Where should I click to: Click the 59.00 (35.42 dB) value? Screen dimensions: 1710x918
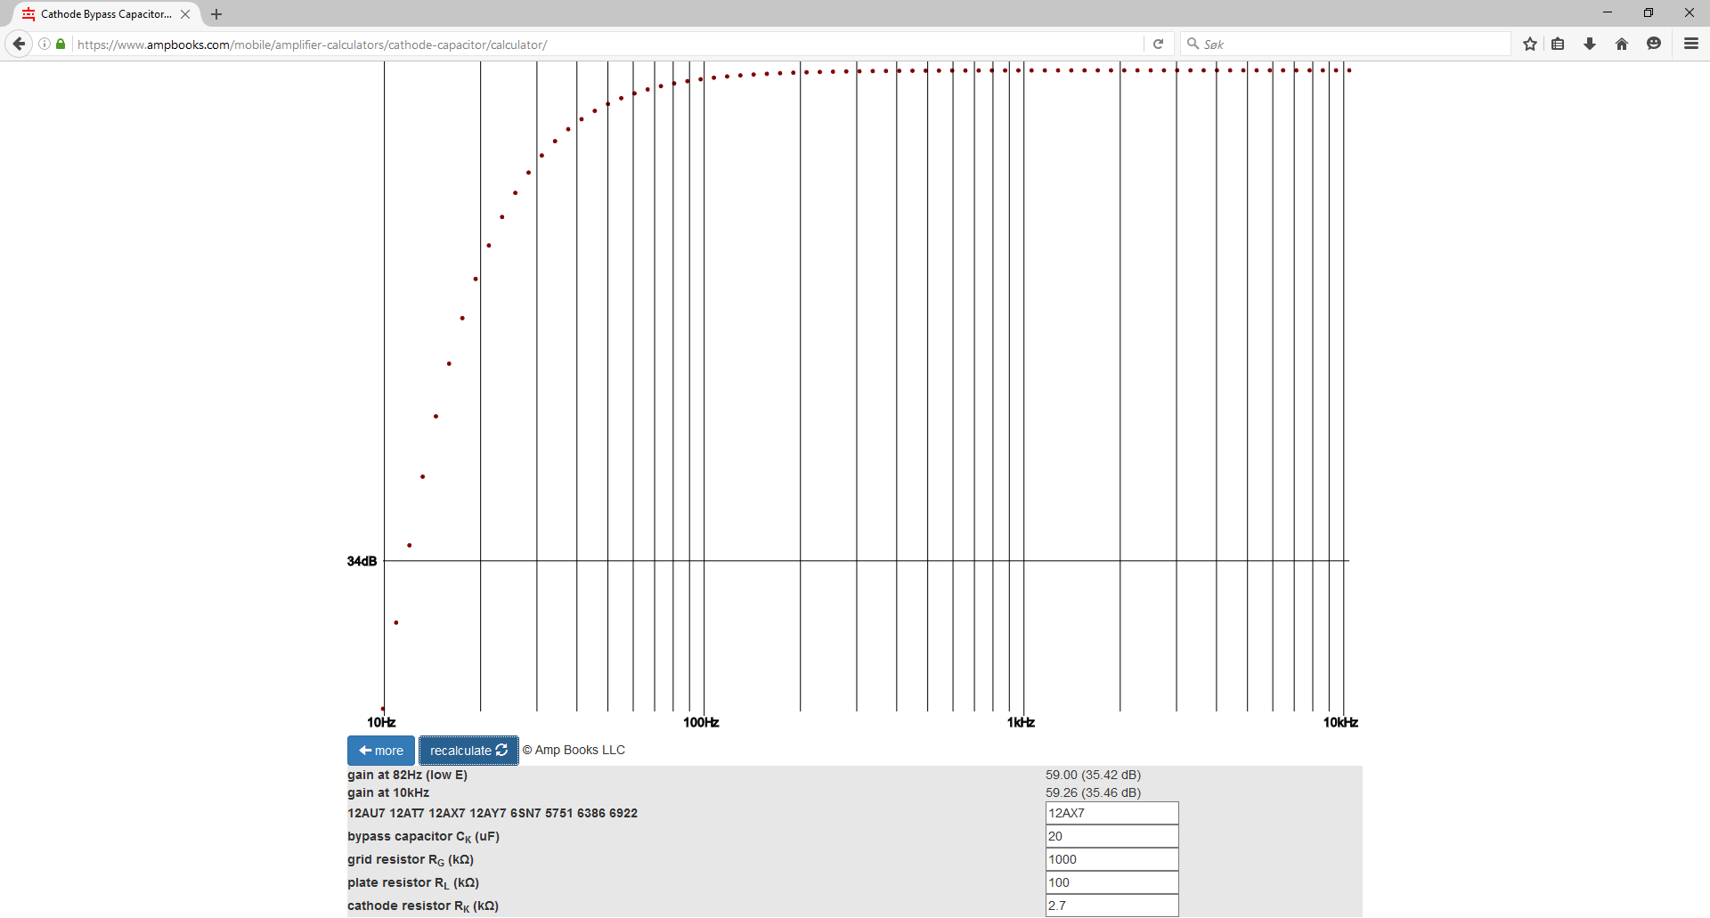coord(1093,775)
